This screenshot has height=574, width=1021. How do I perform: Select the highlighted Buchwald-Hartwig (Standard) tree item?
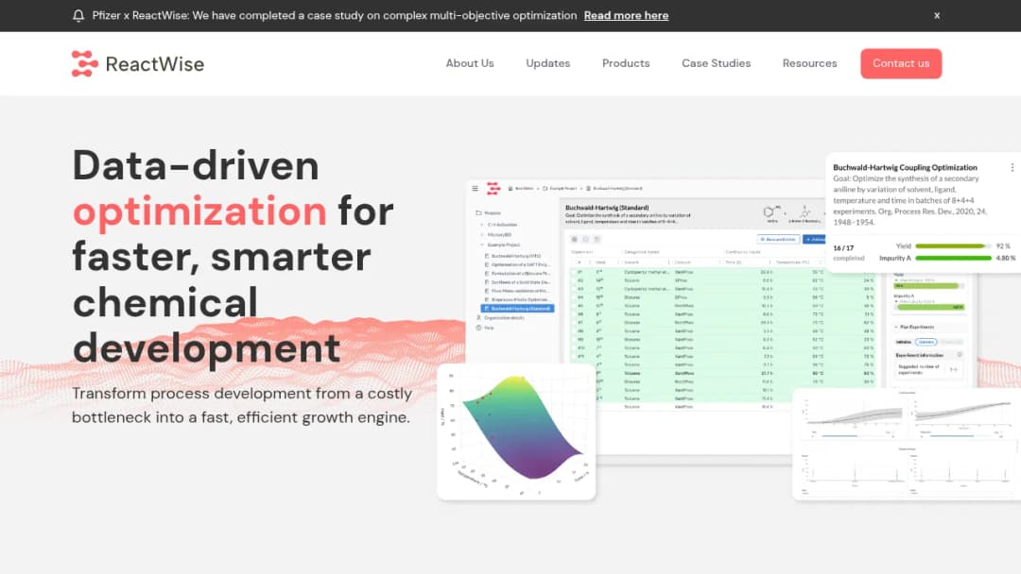coord(518,308)
